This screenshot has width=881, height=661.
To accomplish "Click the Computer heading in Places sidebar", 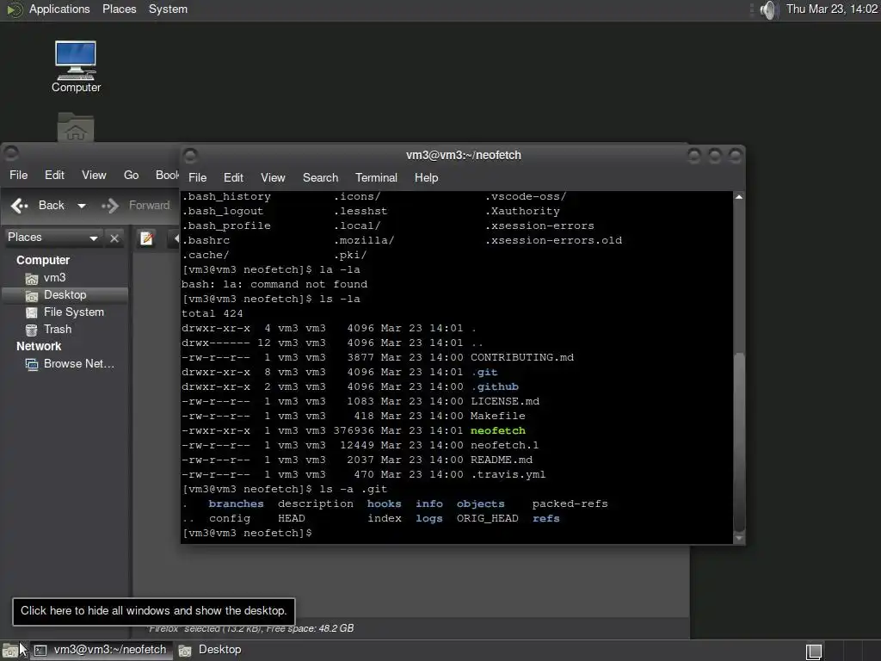I will click(x=43, y=260).
